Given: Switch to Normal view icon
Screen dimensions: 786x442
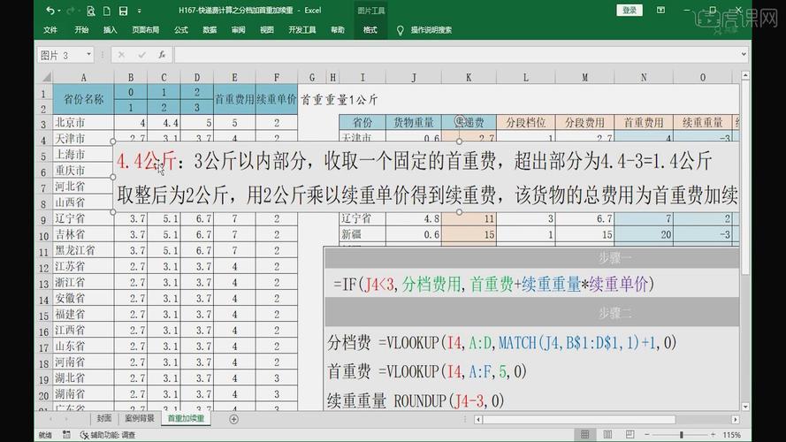Looking at the screenshot, I should click(x=584, y=434).
